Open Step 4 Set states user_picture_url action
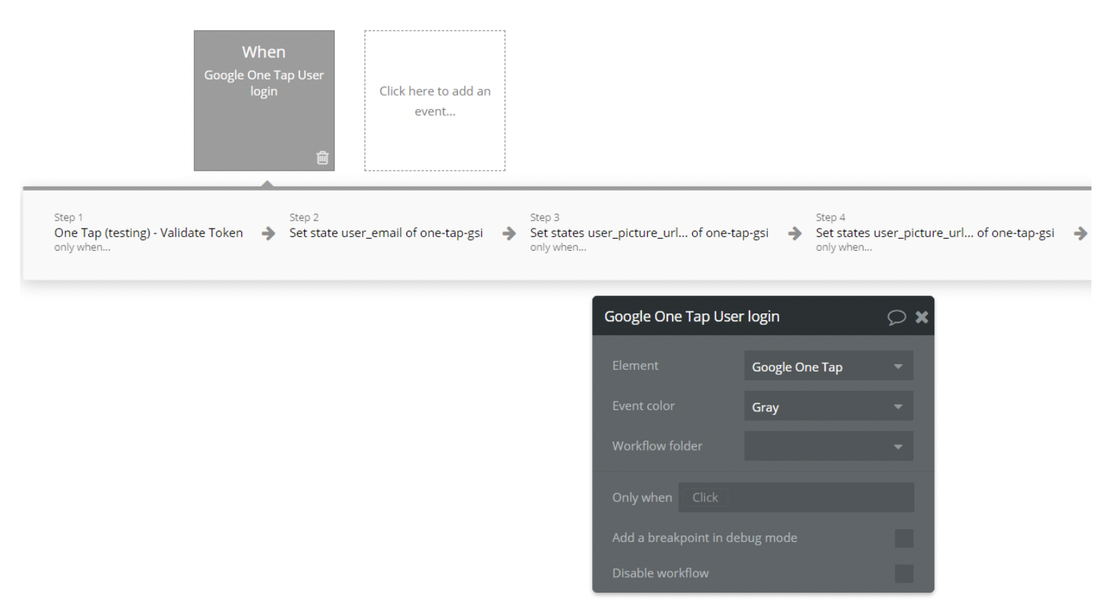Viewport: 1100px width, 607px height. pyautogui.click(x=934, y=233)
